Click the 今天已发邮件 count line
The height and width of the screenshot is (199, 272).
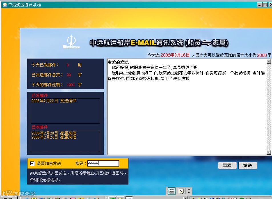tap(57, 65)
